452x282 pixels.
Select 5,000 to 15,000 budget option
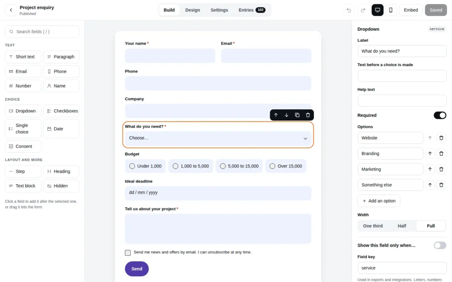click(x=239, y=166)
